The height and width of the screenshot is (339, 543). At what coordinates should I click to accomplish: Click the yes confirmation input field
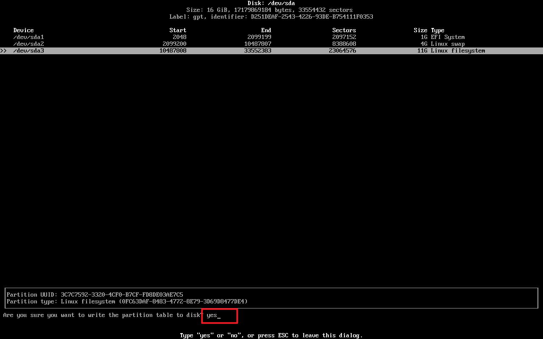point(219,316)
